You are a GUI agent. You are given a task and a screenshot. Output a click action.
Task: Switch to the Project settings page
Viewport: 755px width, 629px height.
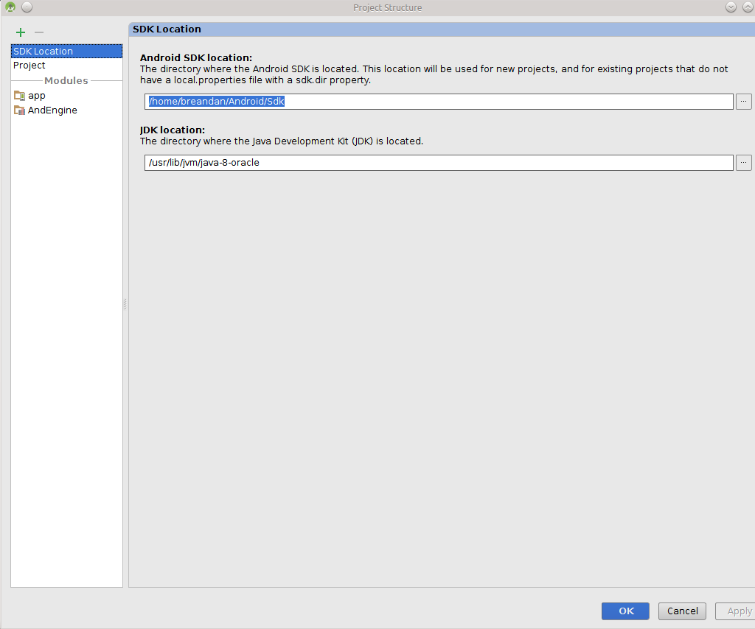29,65
